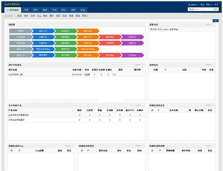Open the 统计 main tab
The width and height of the screenshot is (223, 171).
click(64, 10)
